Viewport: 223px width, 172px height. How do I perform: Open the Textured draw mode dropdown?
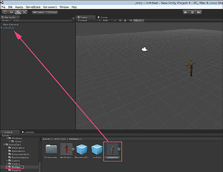(x=84, y=21)
